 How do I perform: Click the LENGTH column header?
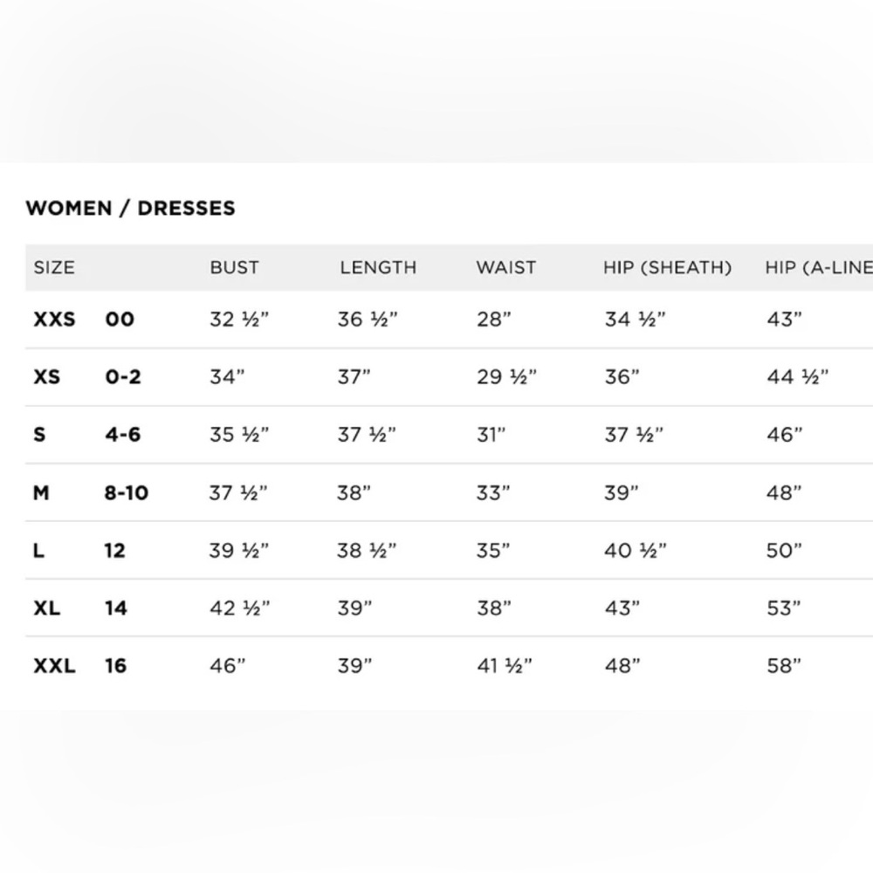click(x=378, y=268)
